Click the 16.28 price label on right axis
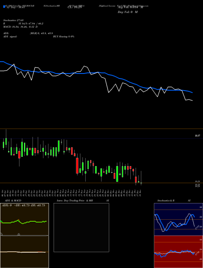This screenshot has height=268, width=203. coord(198,182)
